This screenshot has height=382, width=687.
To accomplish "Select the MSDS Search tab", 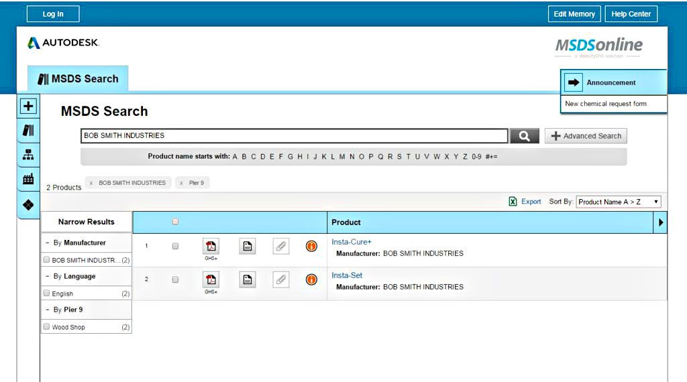I will 78,79.
